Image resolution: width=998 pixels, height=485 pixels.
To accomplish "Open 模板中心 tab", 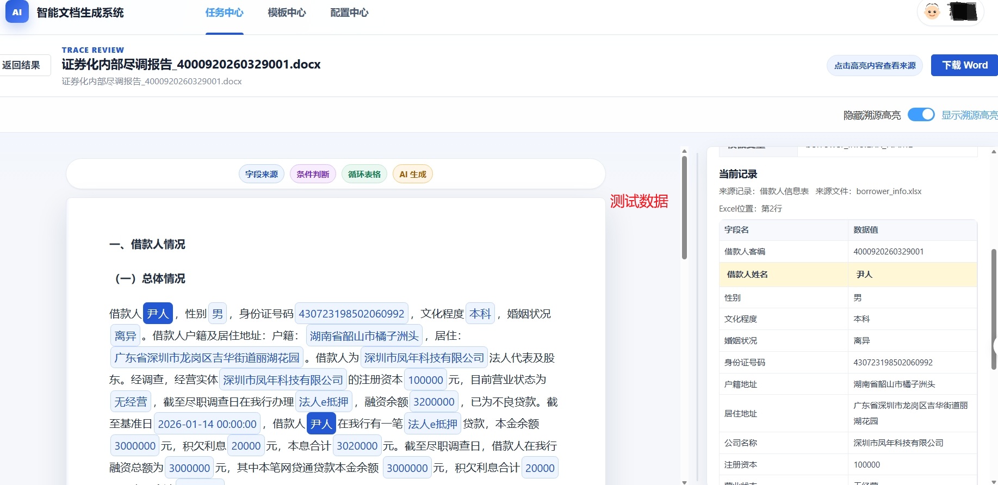I will point(287,13).
